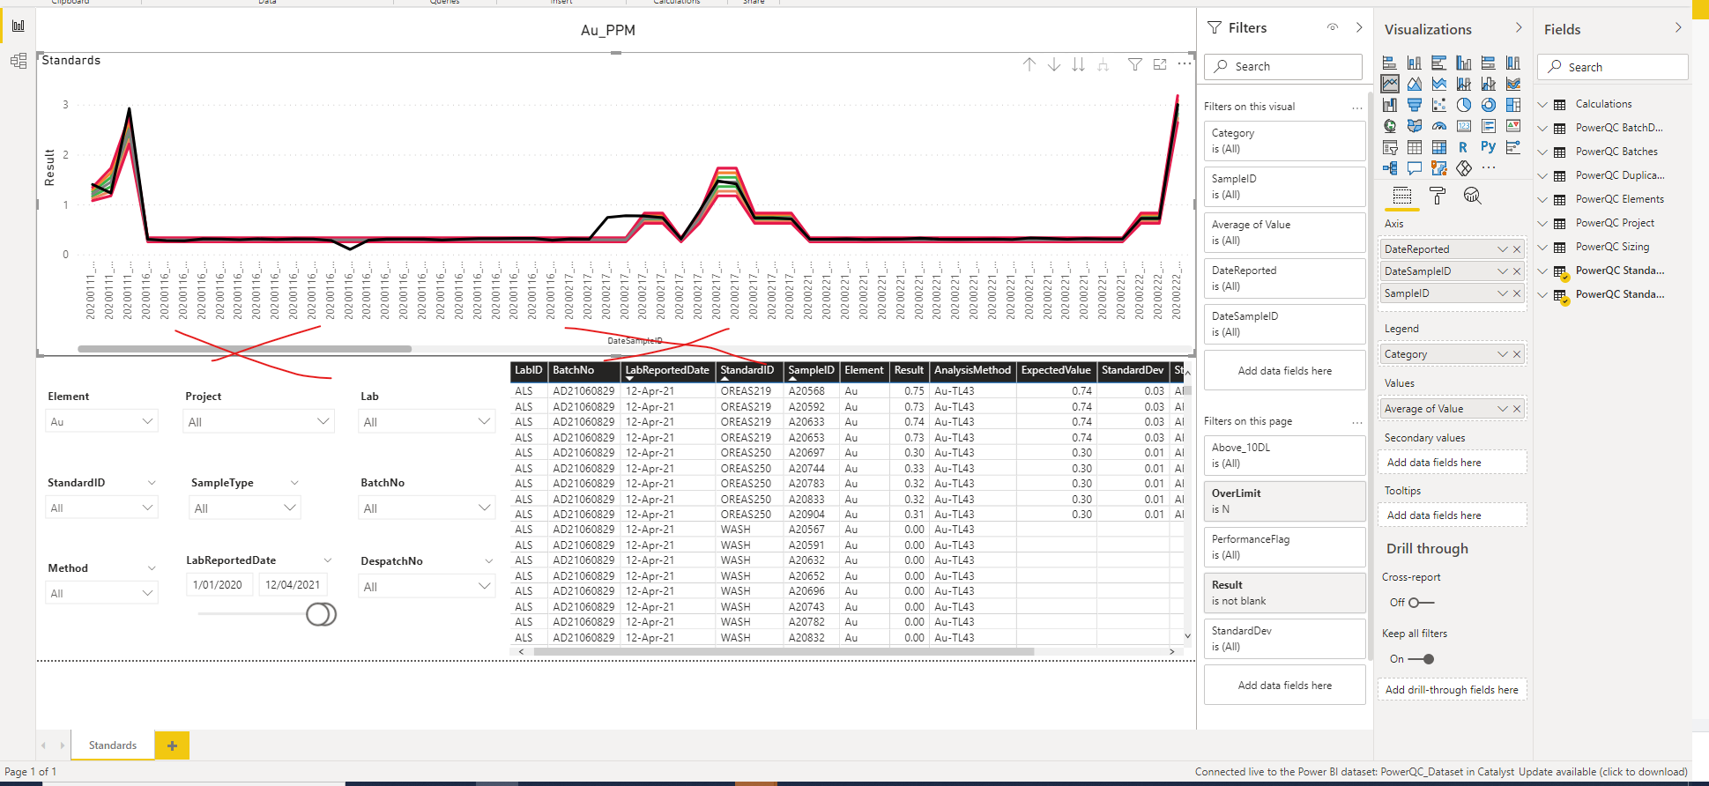Viewport: 1709px width, 786px height.
Task: Open the StandardID slicer dropdown
Action: (x=101, y=508)
